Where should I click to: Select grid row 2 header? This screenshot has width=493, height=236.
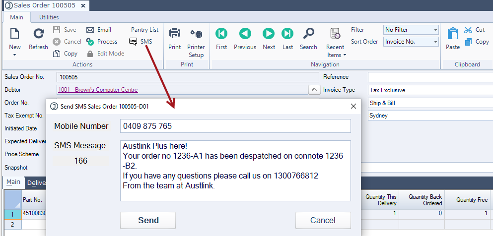[13, 224]
